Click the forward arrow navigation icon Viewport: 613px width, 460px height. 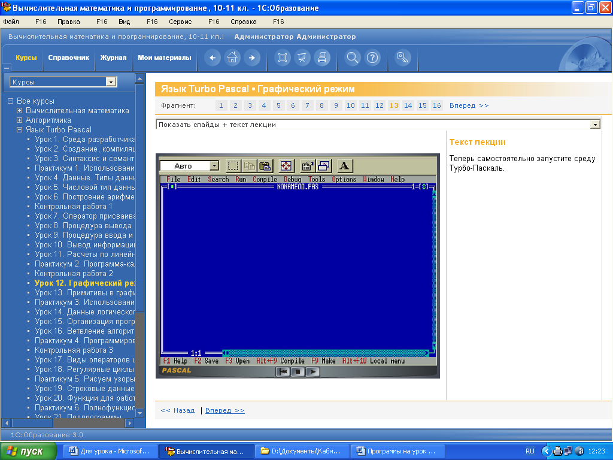tap(252, 58)
